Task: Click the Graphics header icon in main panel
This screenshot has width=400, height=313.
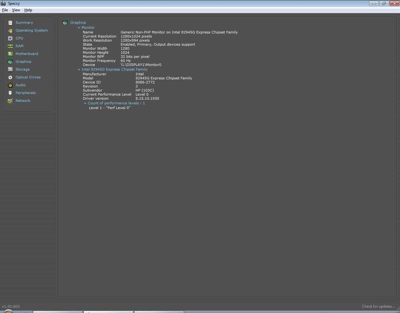Action: (65, 22)
